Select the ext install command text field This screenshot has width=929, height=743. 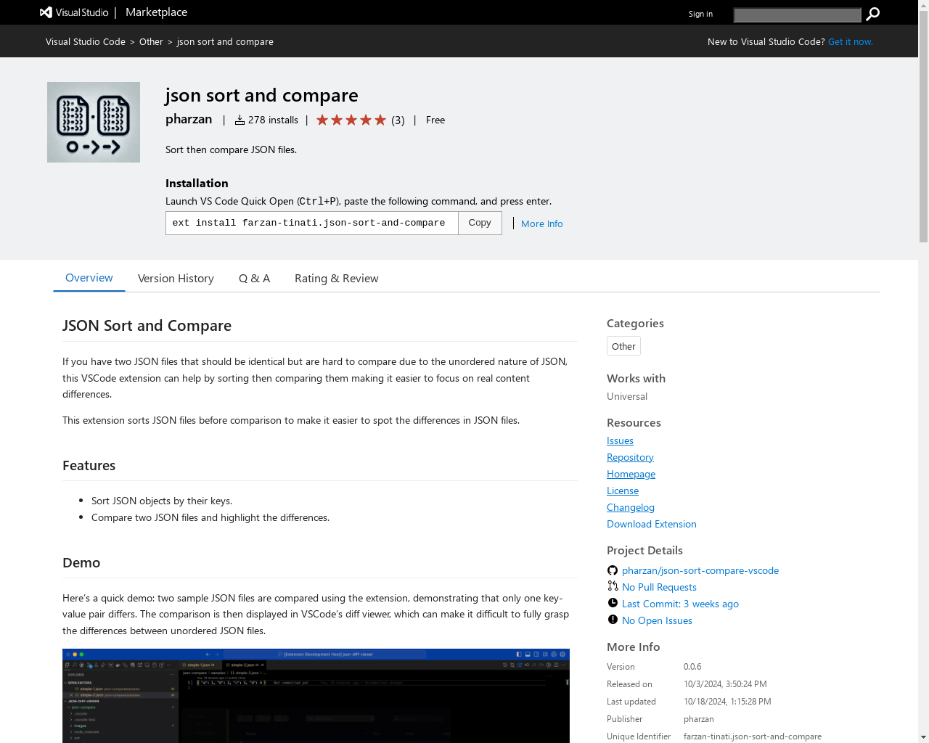(x=312, y=223)
